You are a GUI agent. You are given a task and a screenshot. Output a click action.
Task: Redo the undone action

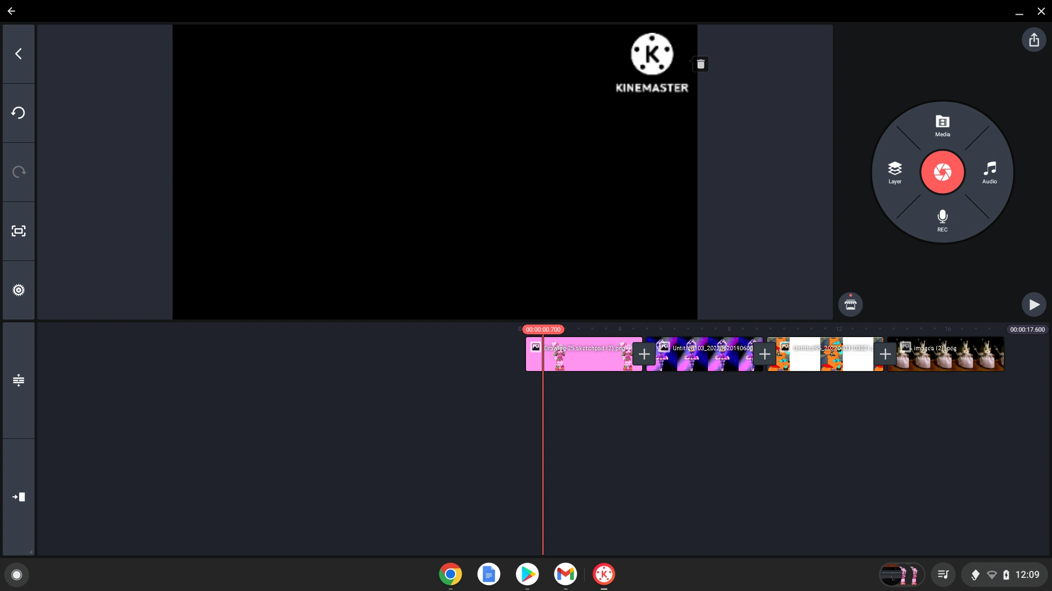point(18,172)
